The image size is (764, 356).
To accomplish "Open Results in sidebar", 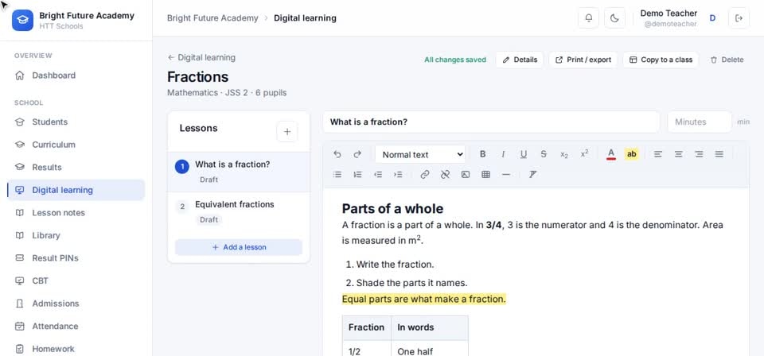I will (x=76, y=168).
